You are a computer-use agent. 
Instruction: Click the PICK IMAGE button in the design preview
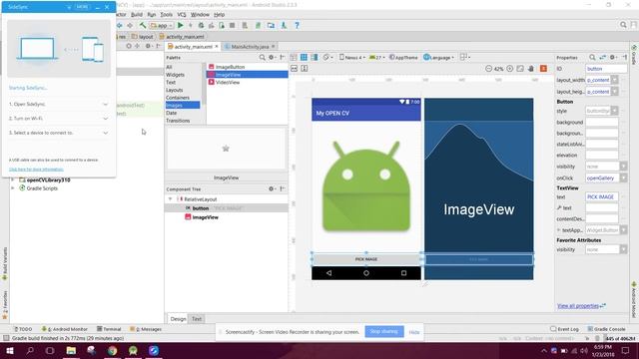pos(366,259)
